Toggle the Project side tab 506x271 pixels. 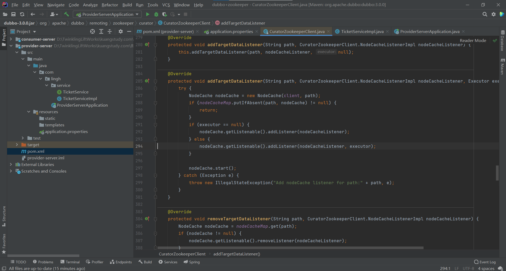tap(4, 37)
